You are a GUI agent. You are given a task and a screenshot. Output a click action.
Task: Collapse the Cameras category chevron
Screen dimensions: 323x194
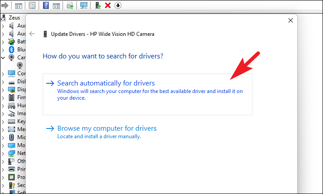3,58
